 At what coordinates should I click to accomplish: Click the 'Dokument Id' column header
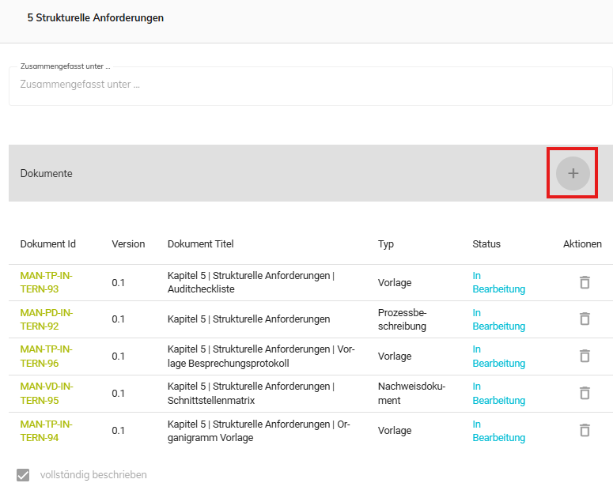48,244
